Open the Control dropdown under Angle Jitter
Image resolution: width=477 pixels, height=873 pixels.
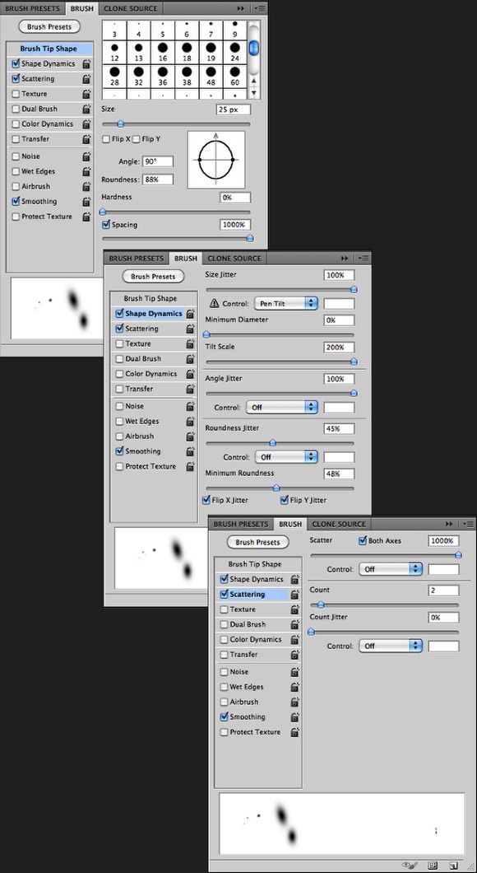[x=281, y=408]
